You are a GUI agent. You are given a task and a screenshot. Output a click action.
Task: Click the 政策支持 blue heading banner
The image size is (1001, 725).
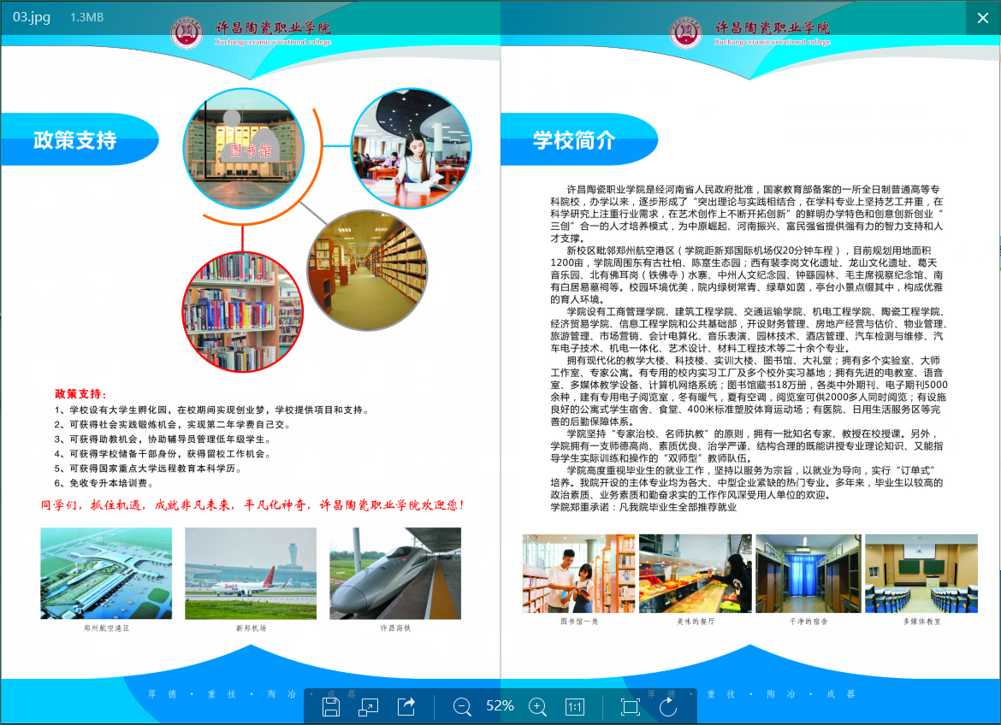click(x=77, y=139)
